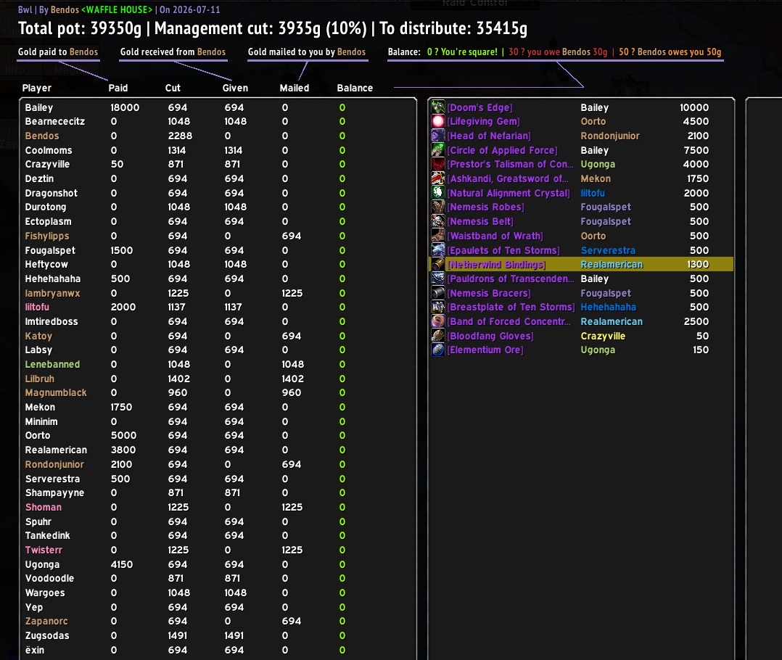Select player Zugsodas in the list

[x=47, y=635]
